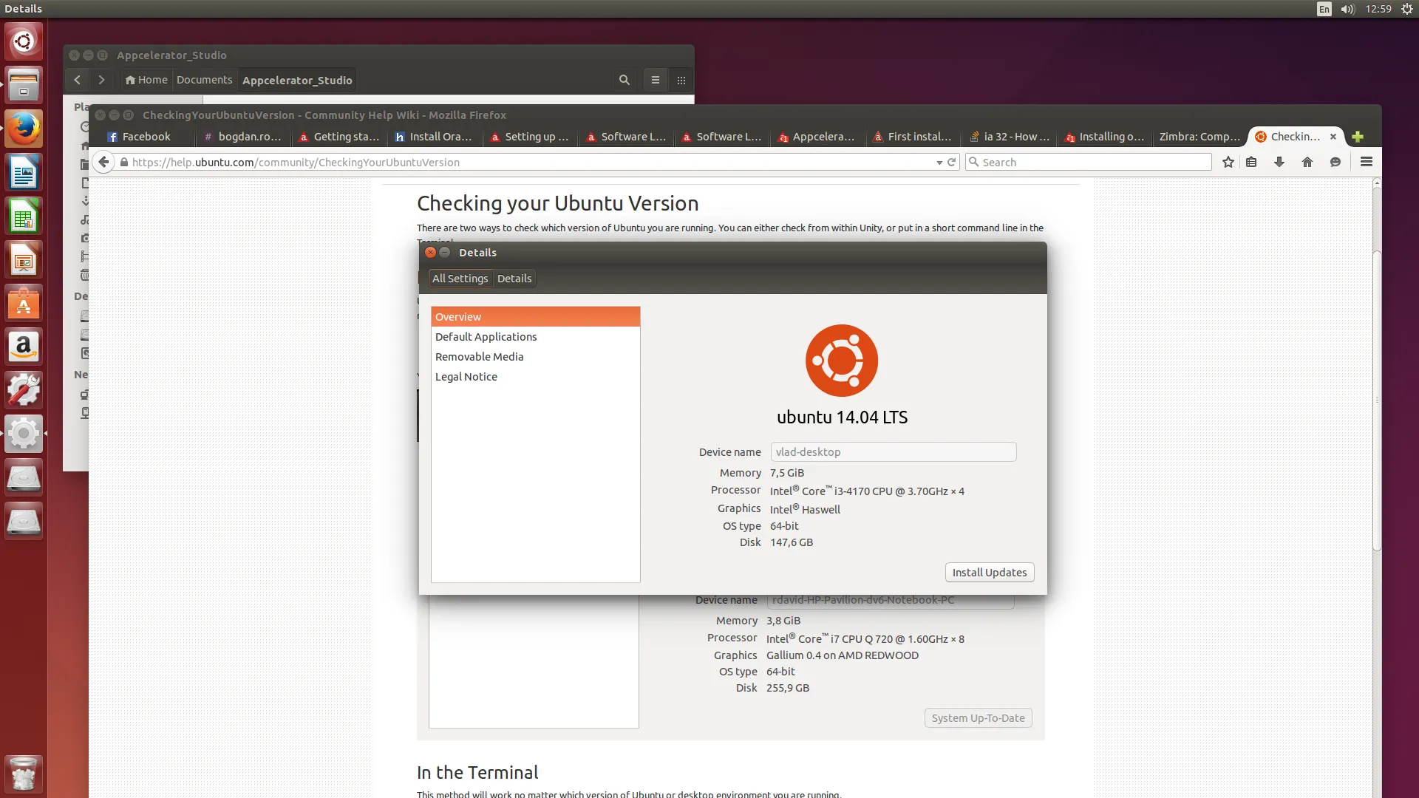Expand URL bar history dropdown arrow
1419x798 pixels.
pyautogui.click(x=939, y=163)
